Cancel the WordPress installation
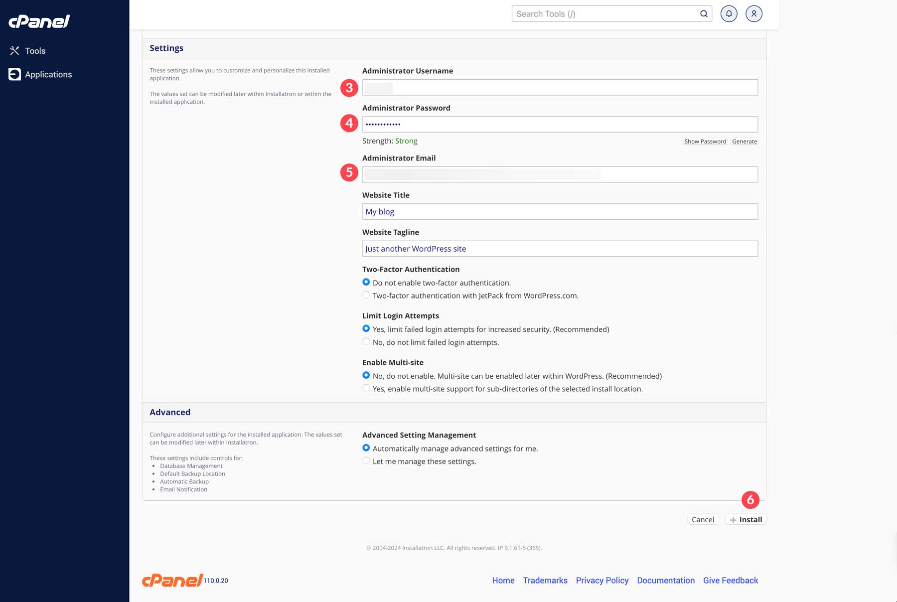 [x=703, y=519]
